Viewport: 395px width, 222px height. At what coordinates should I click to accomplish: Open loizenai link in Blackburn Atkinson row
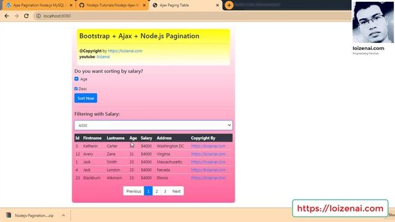point(208,178)
